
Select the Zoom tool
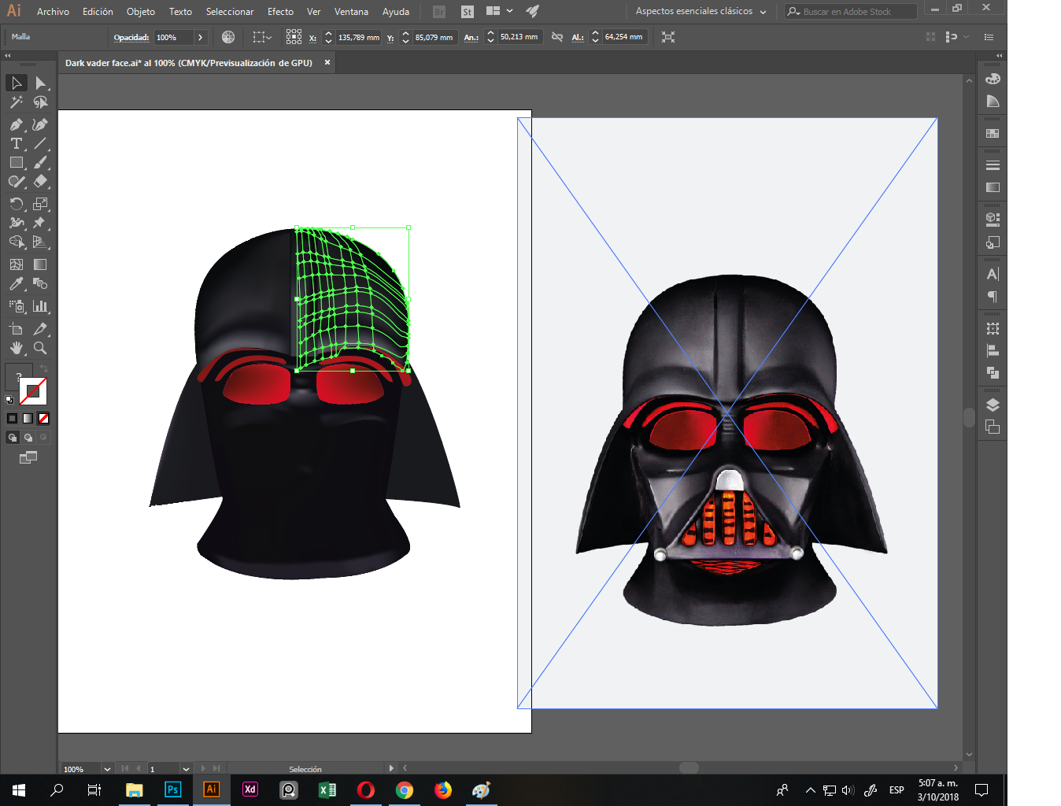pyautogui.click(x=40, y=348)
